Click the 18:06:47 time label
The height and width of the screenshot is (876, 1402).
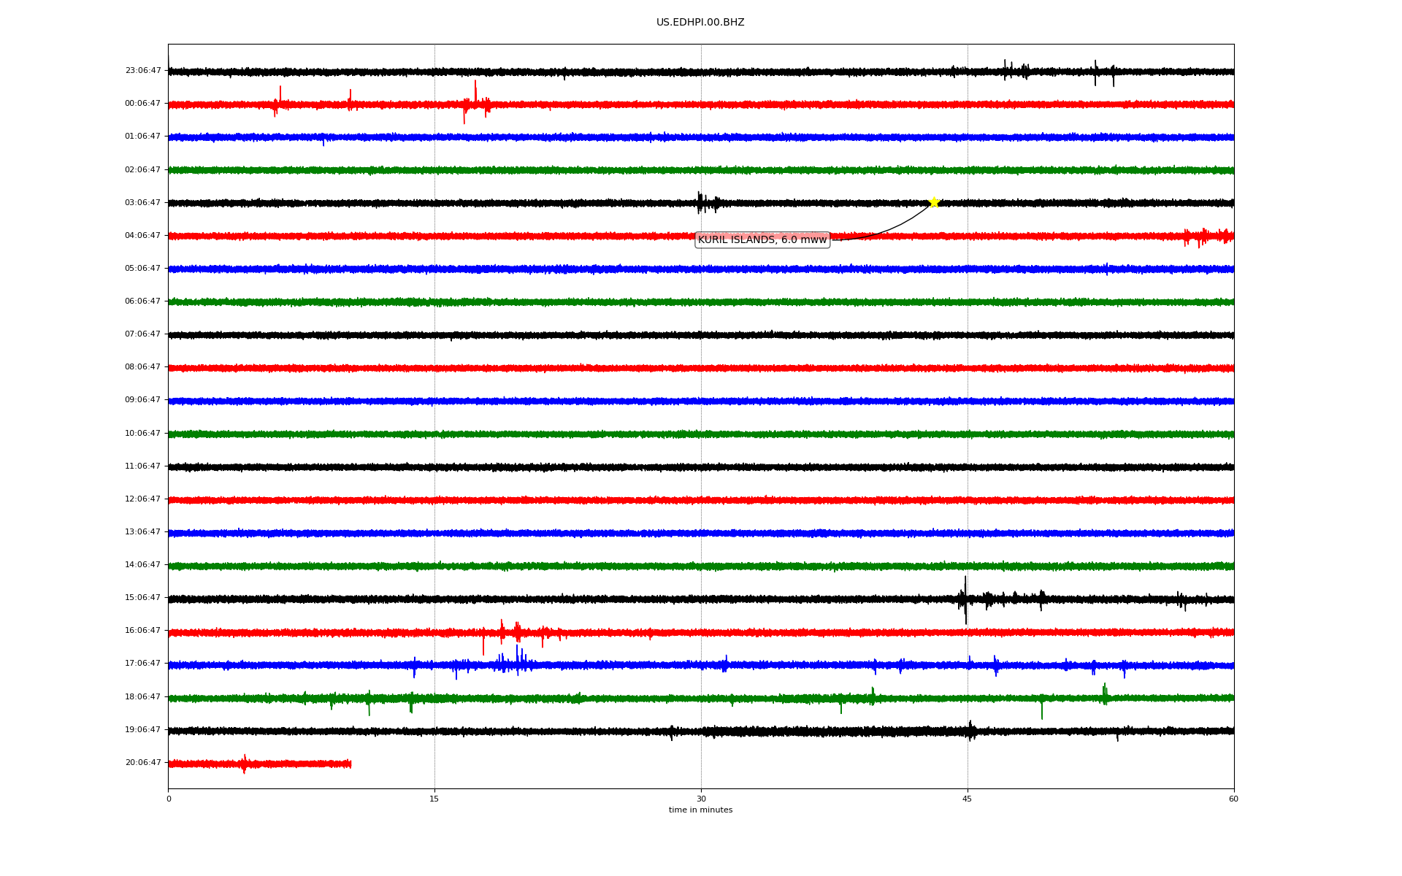[x=142, y=697]
